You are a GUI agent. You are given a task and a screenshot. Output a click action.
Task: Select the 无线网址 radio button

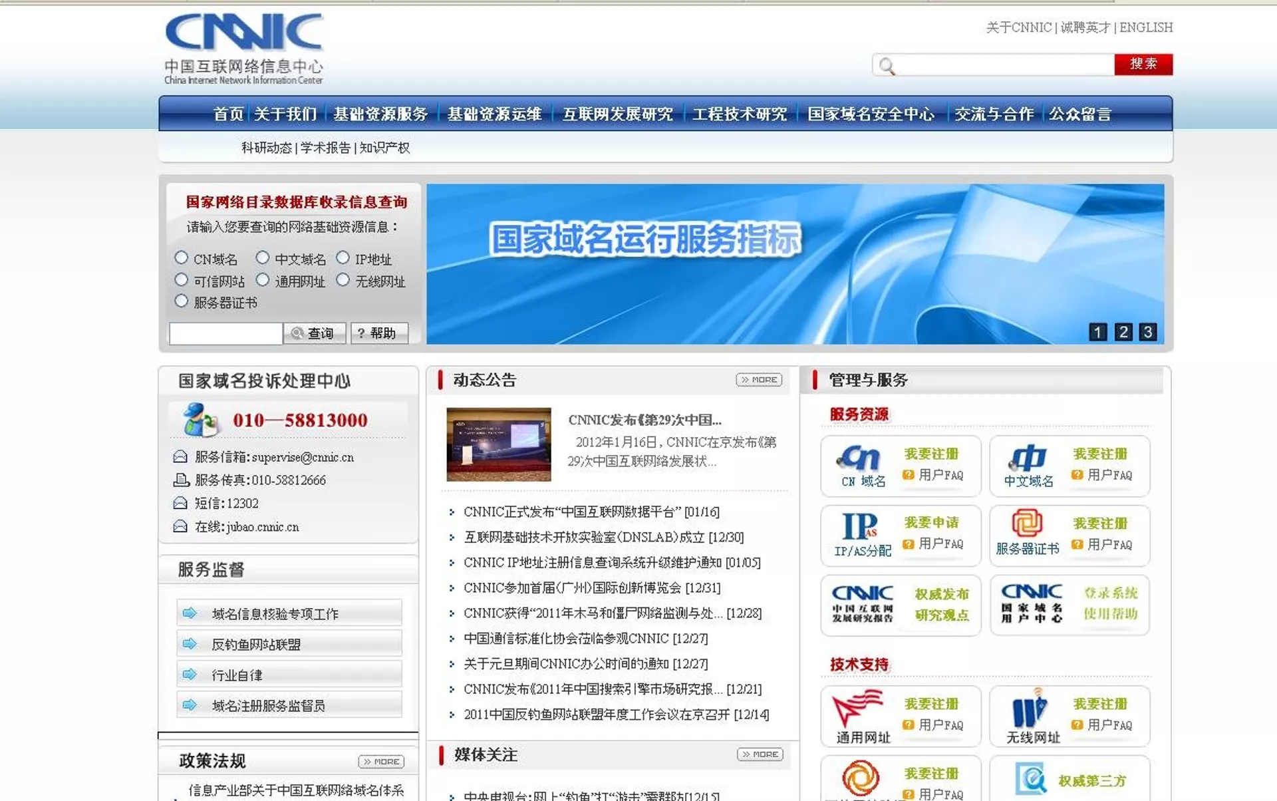343,279
